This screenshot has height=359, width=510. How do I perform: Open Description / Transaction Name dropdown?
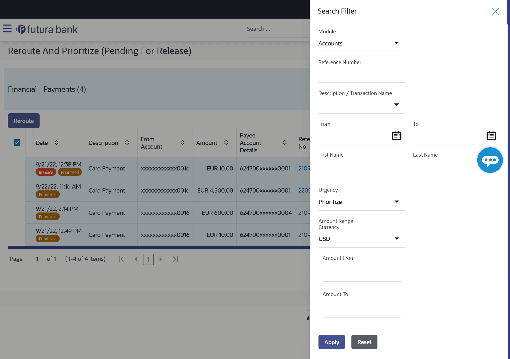361,105
